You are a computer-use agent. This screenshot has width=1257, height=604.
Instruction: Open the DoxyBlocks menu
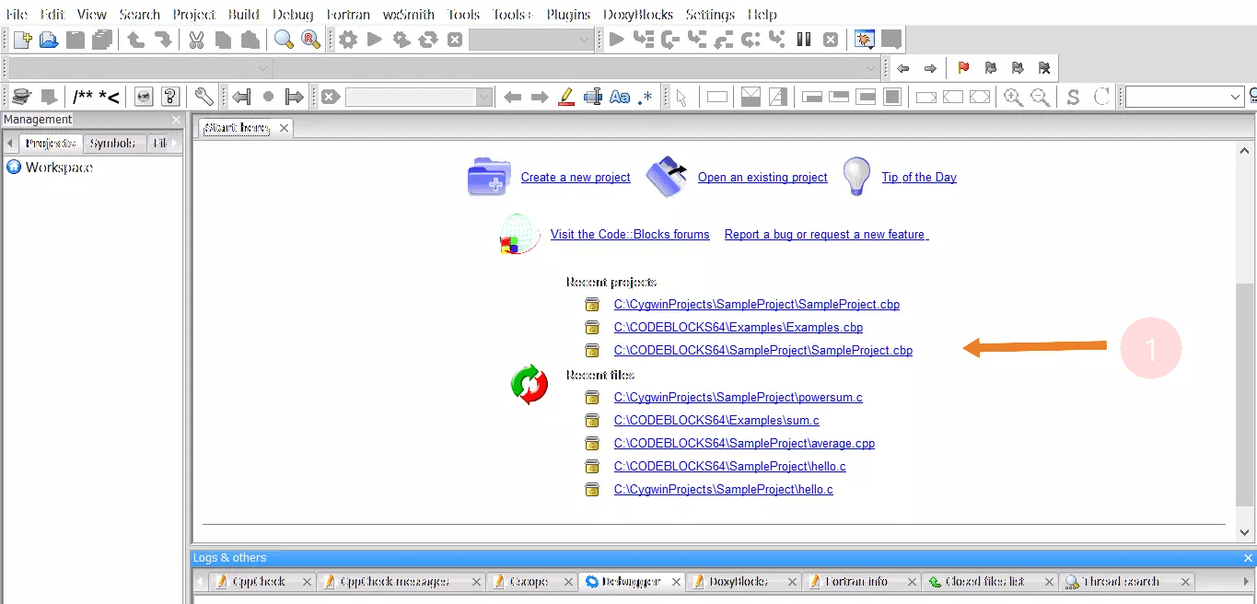(x=638, y=14)
